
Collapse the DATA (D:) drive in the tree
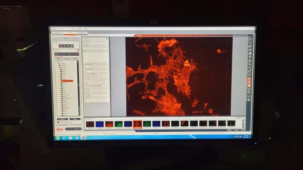coord(58,67)
